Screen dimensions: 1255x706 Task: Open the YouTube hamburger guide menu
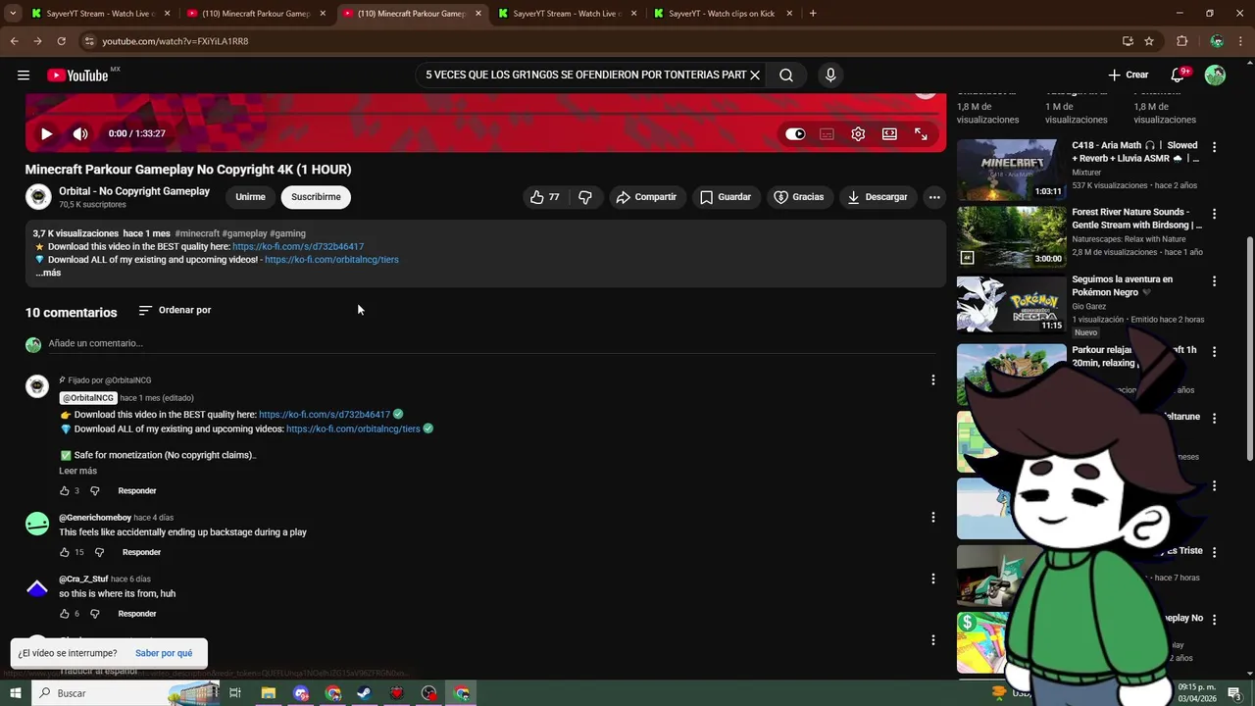pyautogui.click(x=24, y=75)
